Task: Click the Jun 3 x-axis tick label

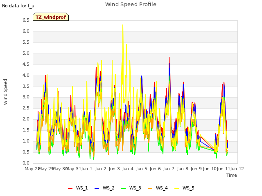Action: click(114, 169)
